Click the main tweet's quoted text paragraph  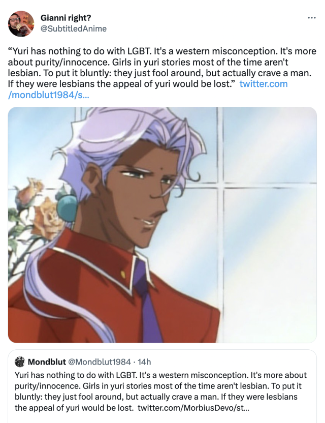pyautogui.click(x=162, y=68)
